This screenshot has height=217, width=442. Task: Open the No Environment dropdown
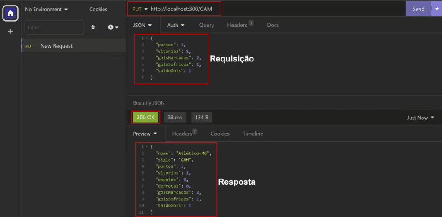[x=47, y=10]
